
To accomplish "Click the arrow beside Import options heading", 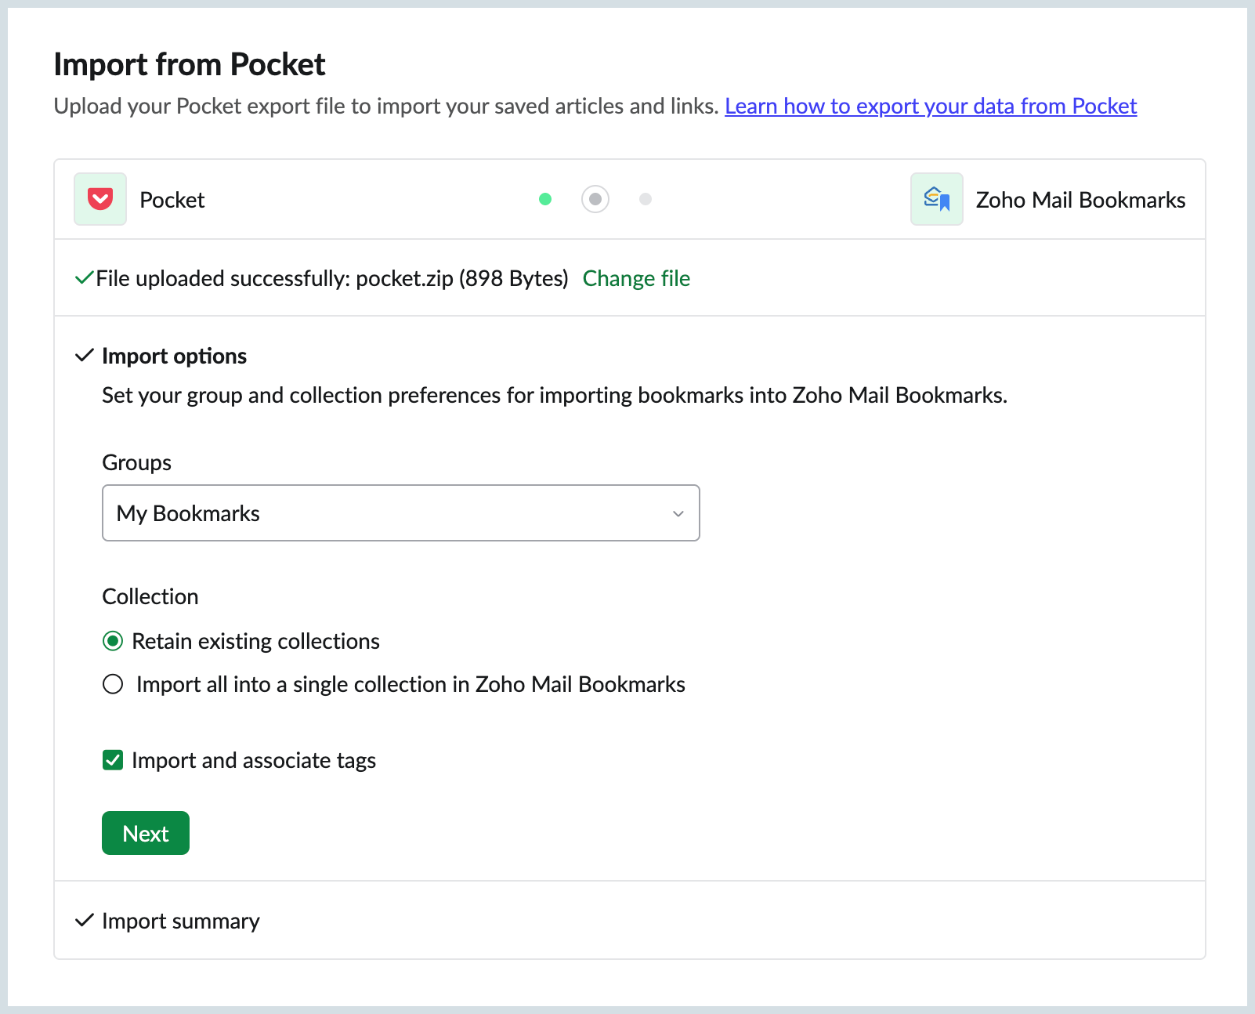I will click(x=84, y=356).
